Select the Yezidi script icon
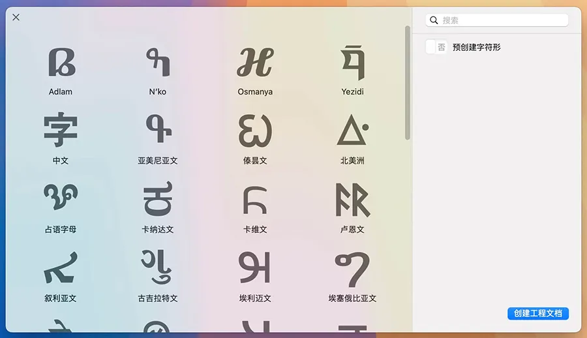587x338 pixels. 352,63
